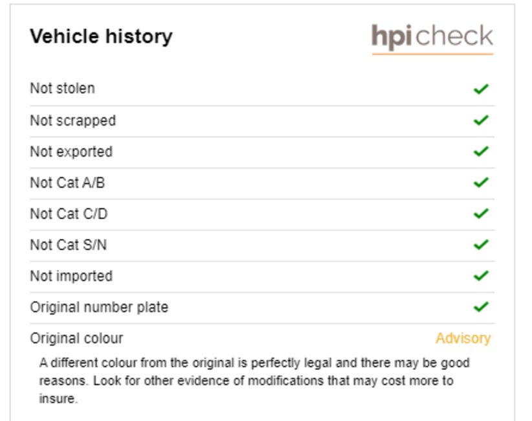Select the Original number plate label

tap(99, 308)
